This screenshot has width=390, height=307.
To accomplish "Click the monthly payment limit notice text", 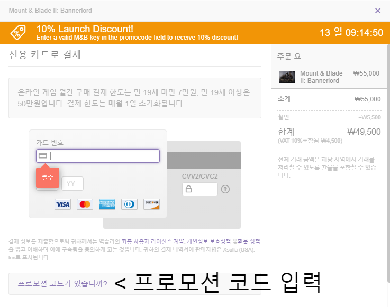I will 134,98.
